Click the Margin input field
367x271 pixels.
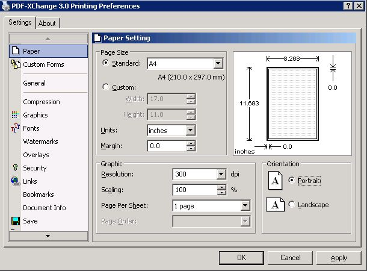click(x=167, y=146)
